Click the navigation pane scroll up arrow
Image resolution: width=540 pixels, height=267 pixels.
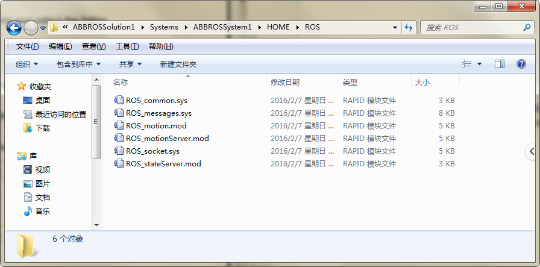click(x=96, y=80)
